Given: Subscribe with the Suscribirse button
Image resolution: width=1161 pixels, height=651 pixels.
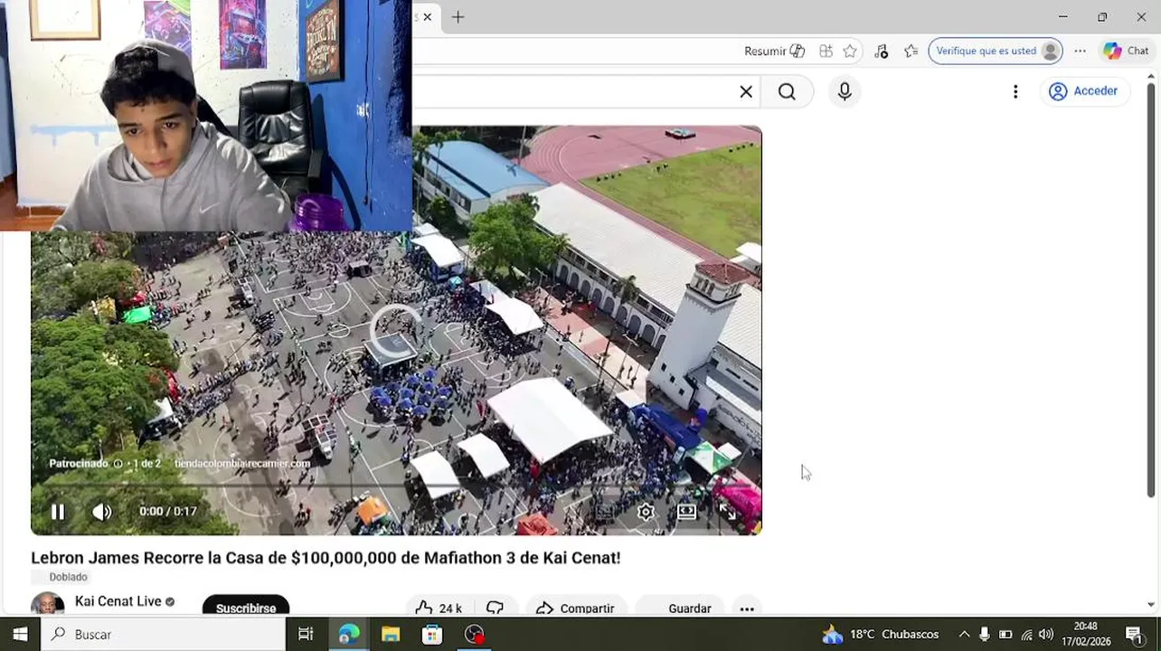Looking at the screenshot, I should coord(246,608).
